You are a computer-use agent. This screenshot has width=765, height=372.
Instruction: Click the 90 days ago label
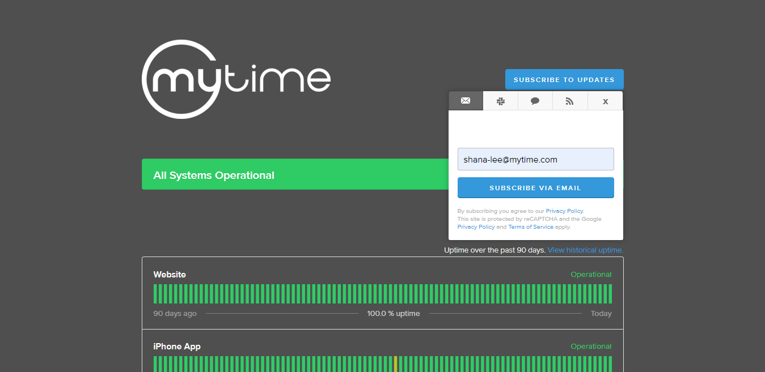pyautogui.click(x=175, y=314)
